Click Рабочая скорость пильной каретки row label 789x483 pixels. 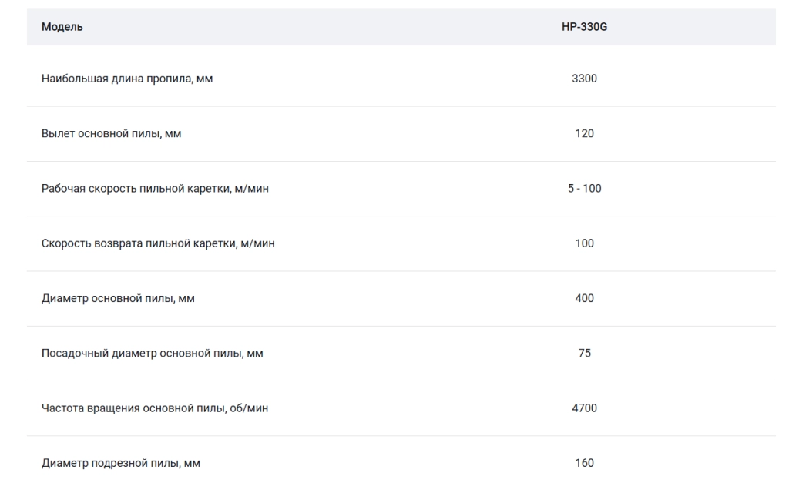pos(155,188)
